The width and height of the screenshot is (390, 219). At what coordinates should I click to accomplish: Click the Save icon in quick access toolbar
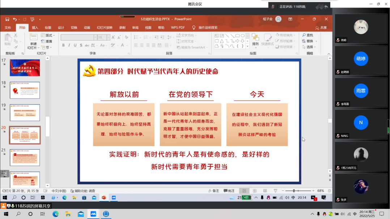[7, 19]
